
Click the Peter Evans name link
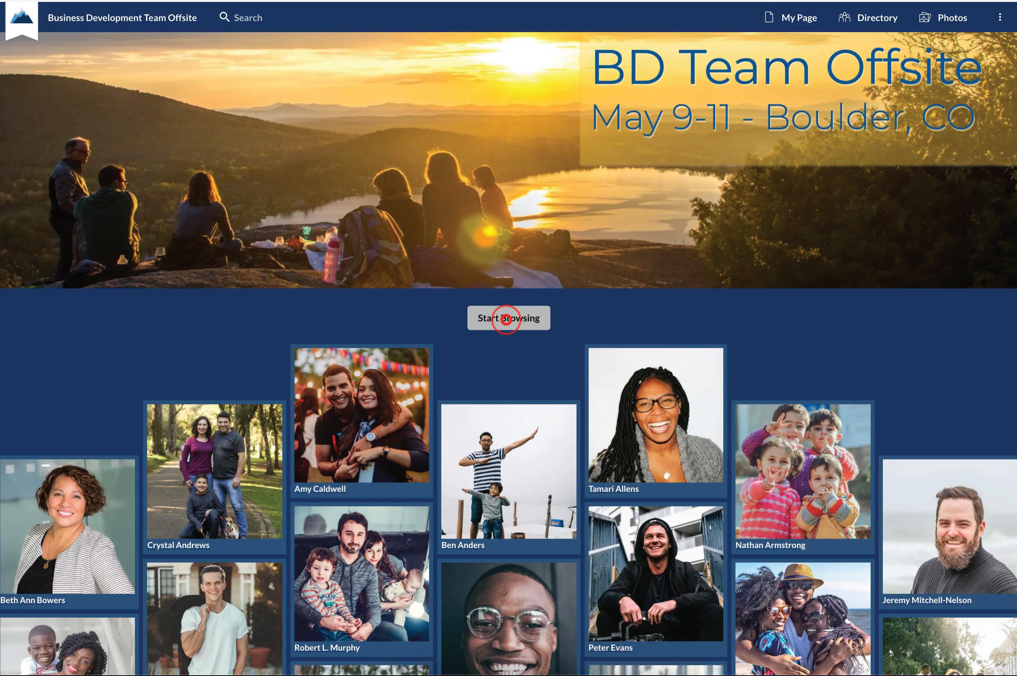click(x=610, y=647)
